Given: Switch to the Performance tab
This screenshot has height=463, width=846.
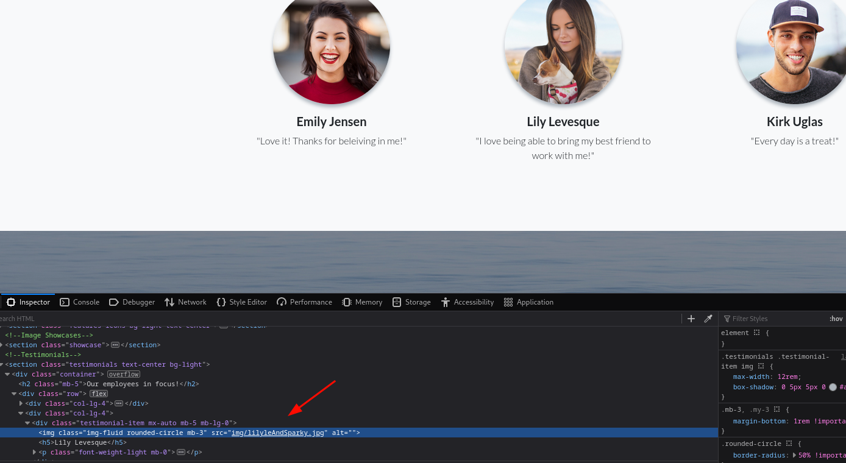Looking at the screenshot, I should click(304, 302).
